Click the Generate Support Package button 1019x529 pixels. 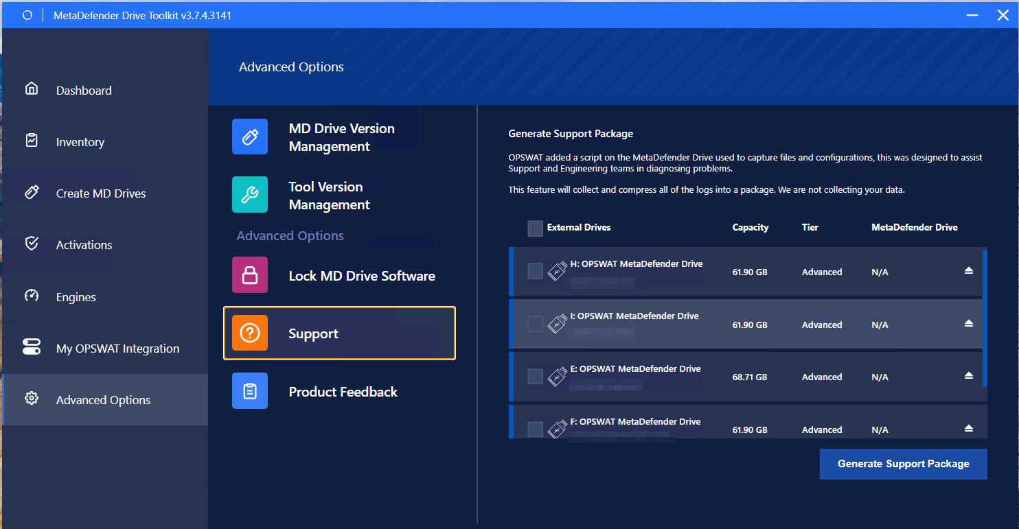pyautogui.click(x=903, y=464)
